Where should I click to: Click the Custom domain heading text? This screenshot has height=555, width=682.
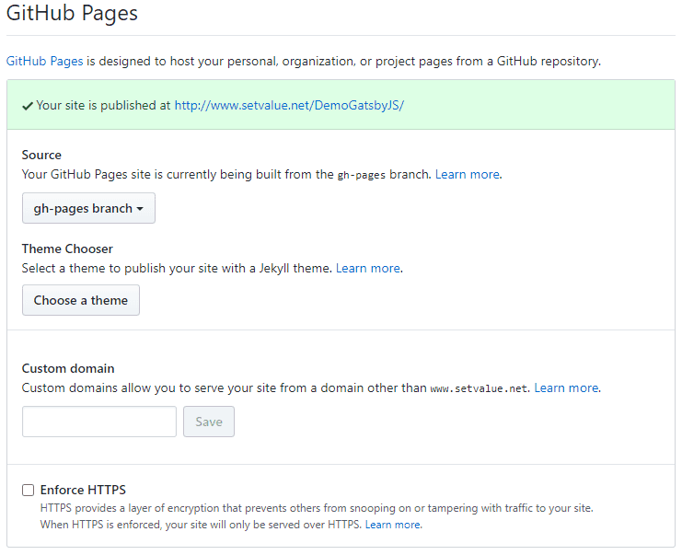tap(68, 368)
